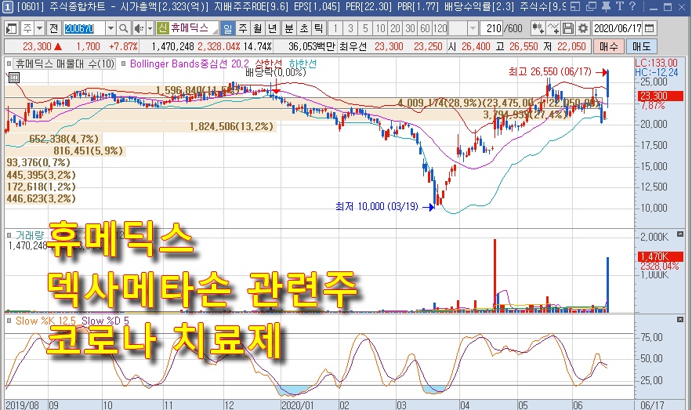Viewport: 692px width, 410px height.
Task: Open the 주 market type dropdown arrow
Action: [39, 29]
